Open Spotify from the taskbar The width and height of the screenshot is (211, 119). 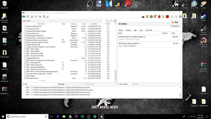pos(95,116)
